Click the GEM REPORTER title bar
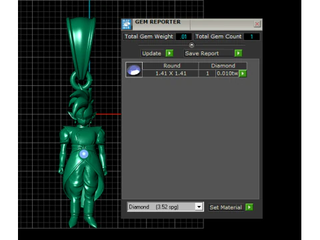The image size is (320, 240). (x=191, y=24)
